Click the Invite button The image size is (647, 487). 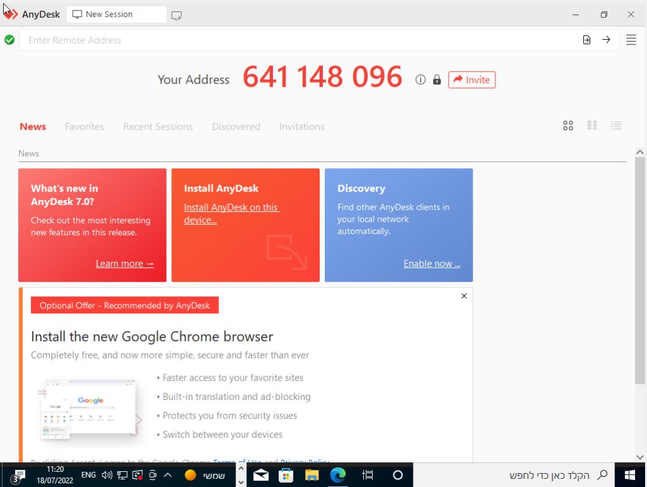[471, 80]
